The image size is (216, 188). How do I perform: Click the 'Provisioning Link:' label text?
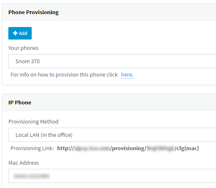32,148
